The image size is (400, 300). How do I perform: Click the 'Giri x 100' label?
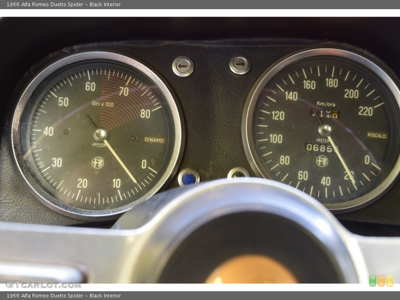click(x=103, y=104)
